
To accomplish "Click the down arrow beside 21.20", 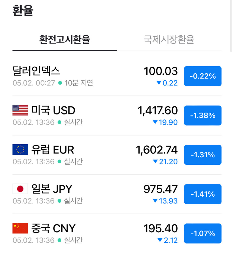I will [x=155, y=162].
